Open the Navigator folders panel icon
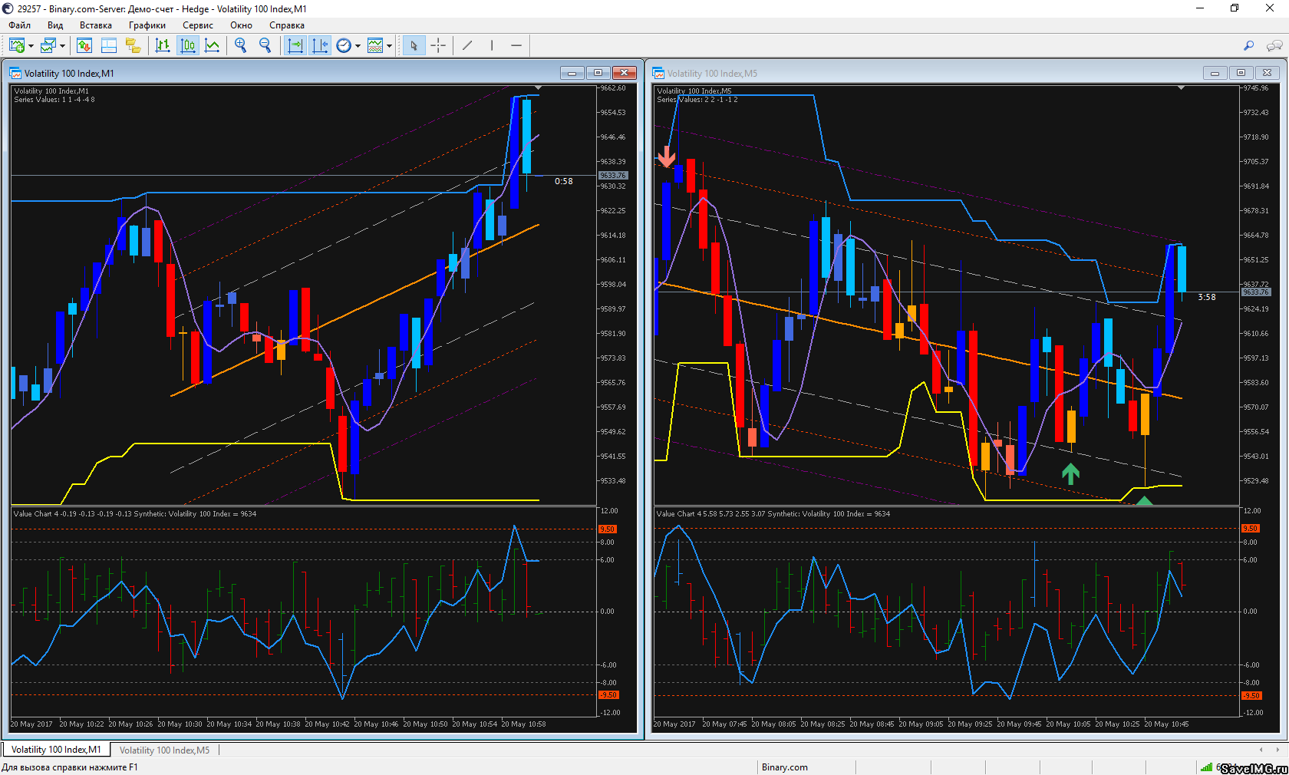 click(x=134, y=46)
